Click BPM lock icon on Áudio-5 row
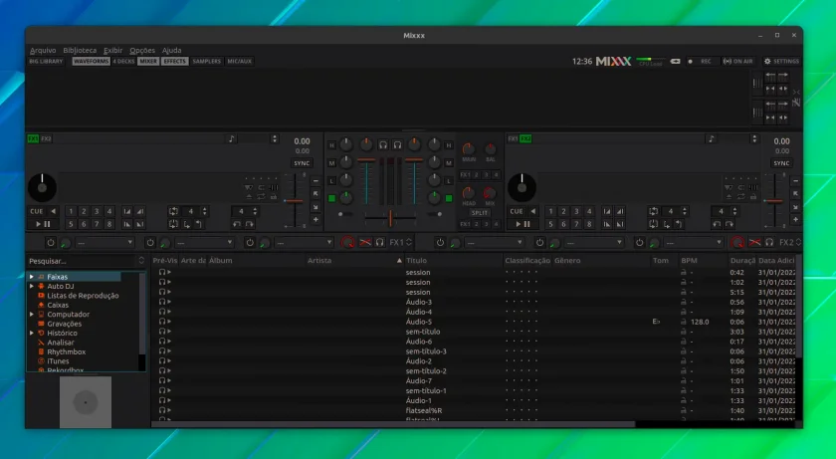 point(683,322)
